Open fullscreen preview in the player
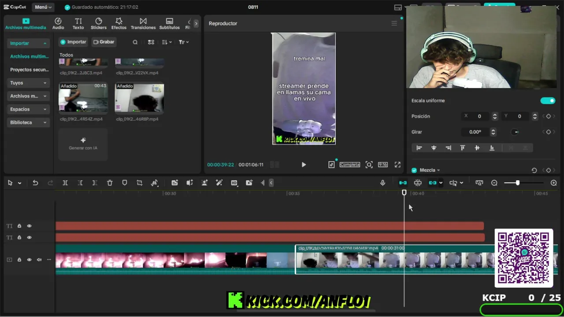The height and width of the screenshot is (317, 564). pyautogui.click(x=397, y=165)
